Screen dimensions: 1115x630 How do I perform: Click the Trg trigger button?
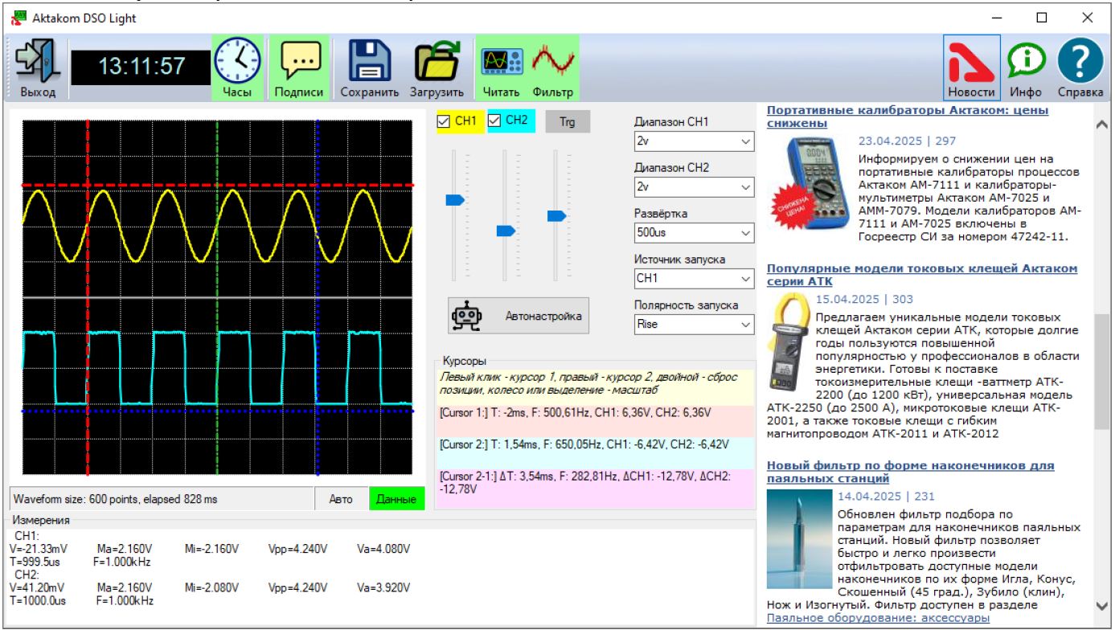coord(568,121)
